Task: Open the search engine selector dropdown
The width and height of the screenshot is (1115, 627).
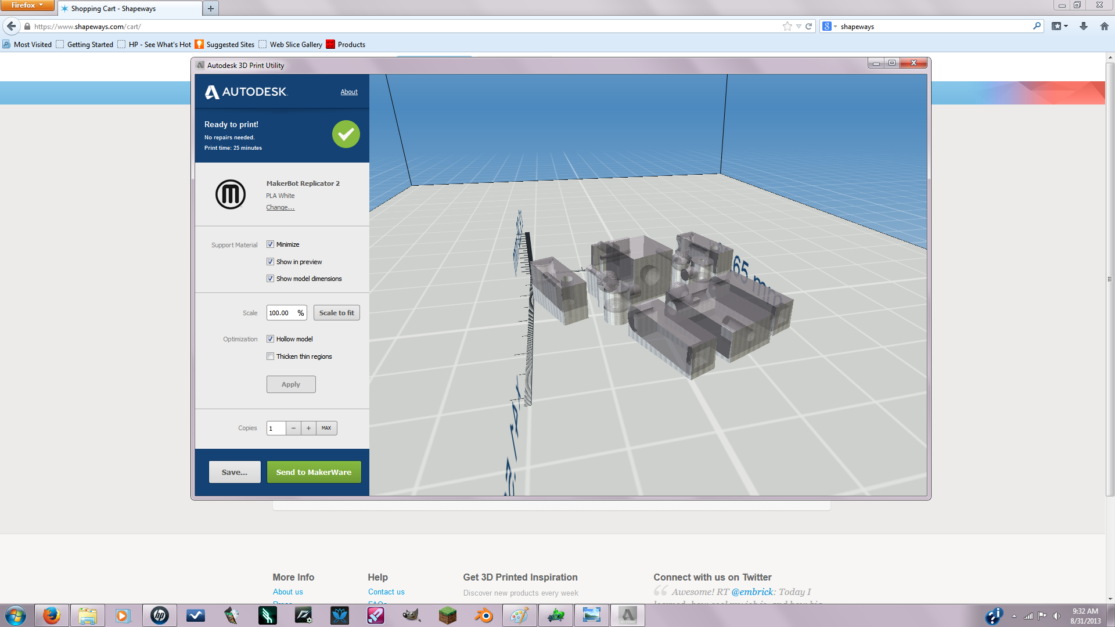Action: (830, 26)
